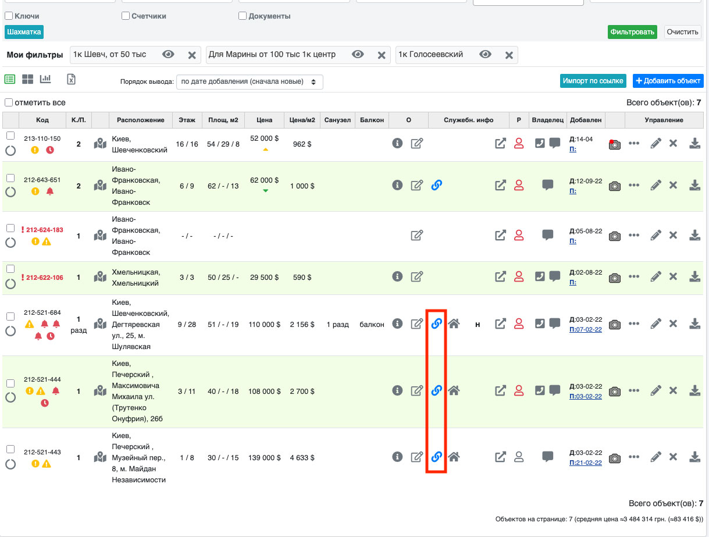Download object 212-521-443 using the download icon
Viewport: 709px width, 537px height.
pyautogui.click(x=694, y=457)
